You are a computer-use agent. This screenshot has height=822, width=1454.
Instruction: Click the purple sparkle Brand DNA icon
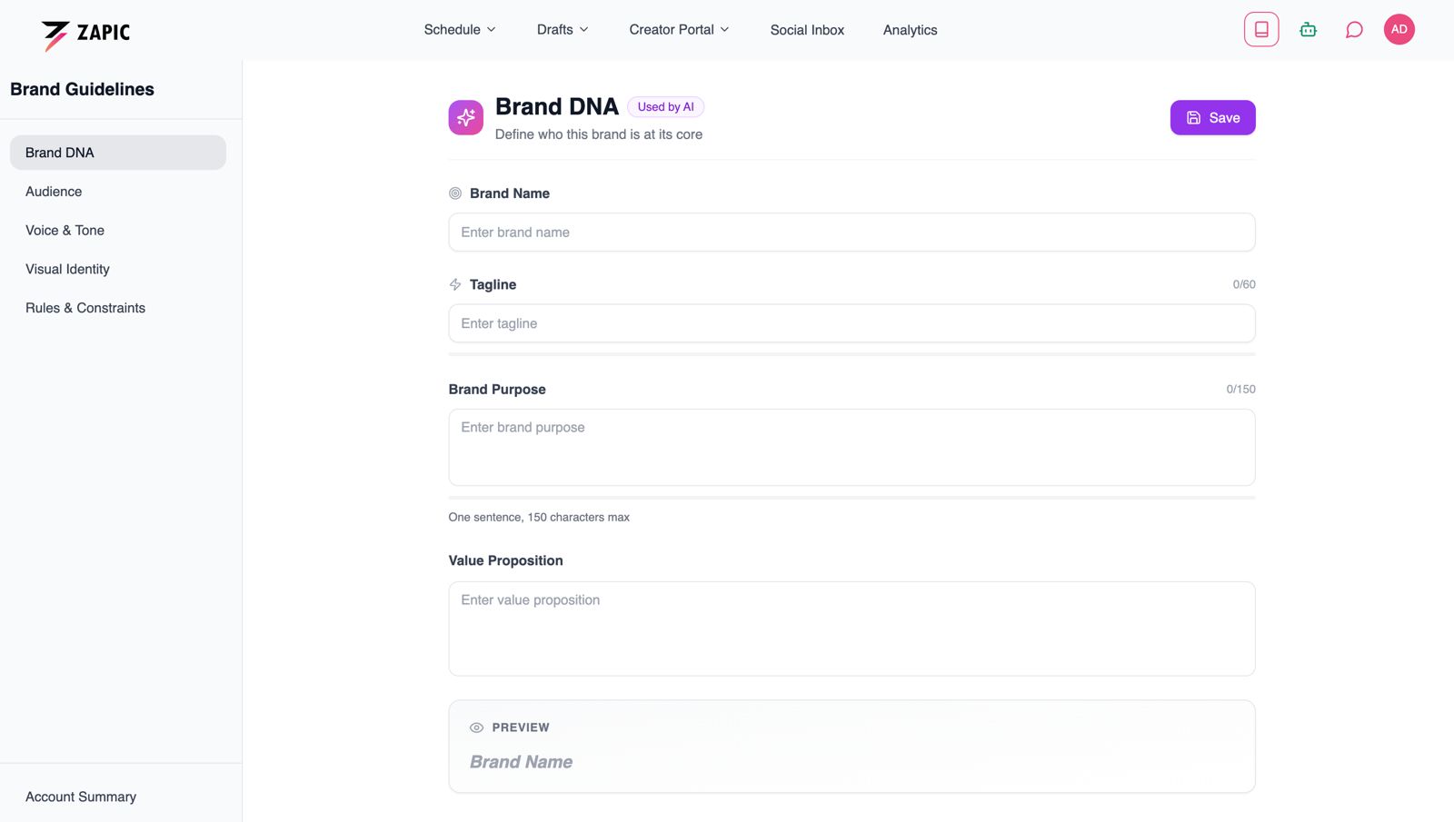tap(465, 116)
